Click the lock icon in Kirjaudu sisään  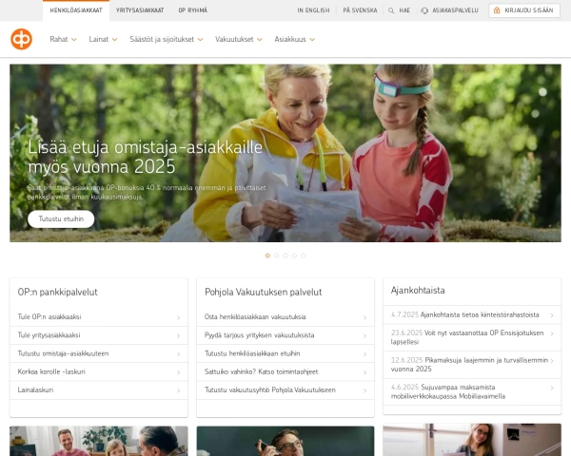pyautogui.click(x=497, y=10)
